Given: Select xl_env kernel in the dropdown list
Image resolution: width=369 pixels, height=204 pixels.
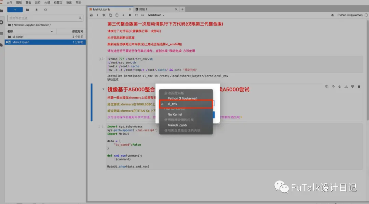Looking at the screenshot, I should [x=186, y=104].
